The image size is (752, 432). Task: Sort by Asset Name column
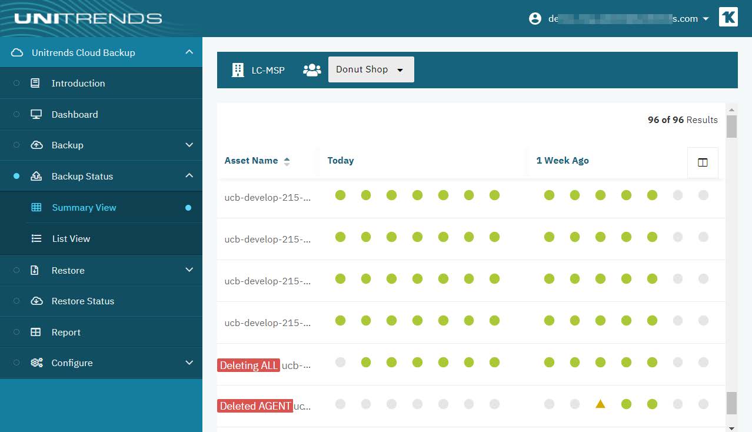tap(251, 160)
